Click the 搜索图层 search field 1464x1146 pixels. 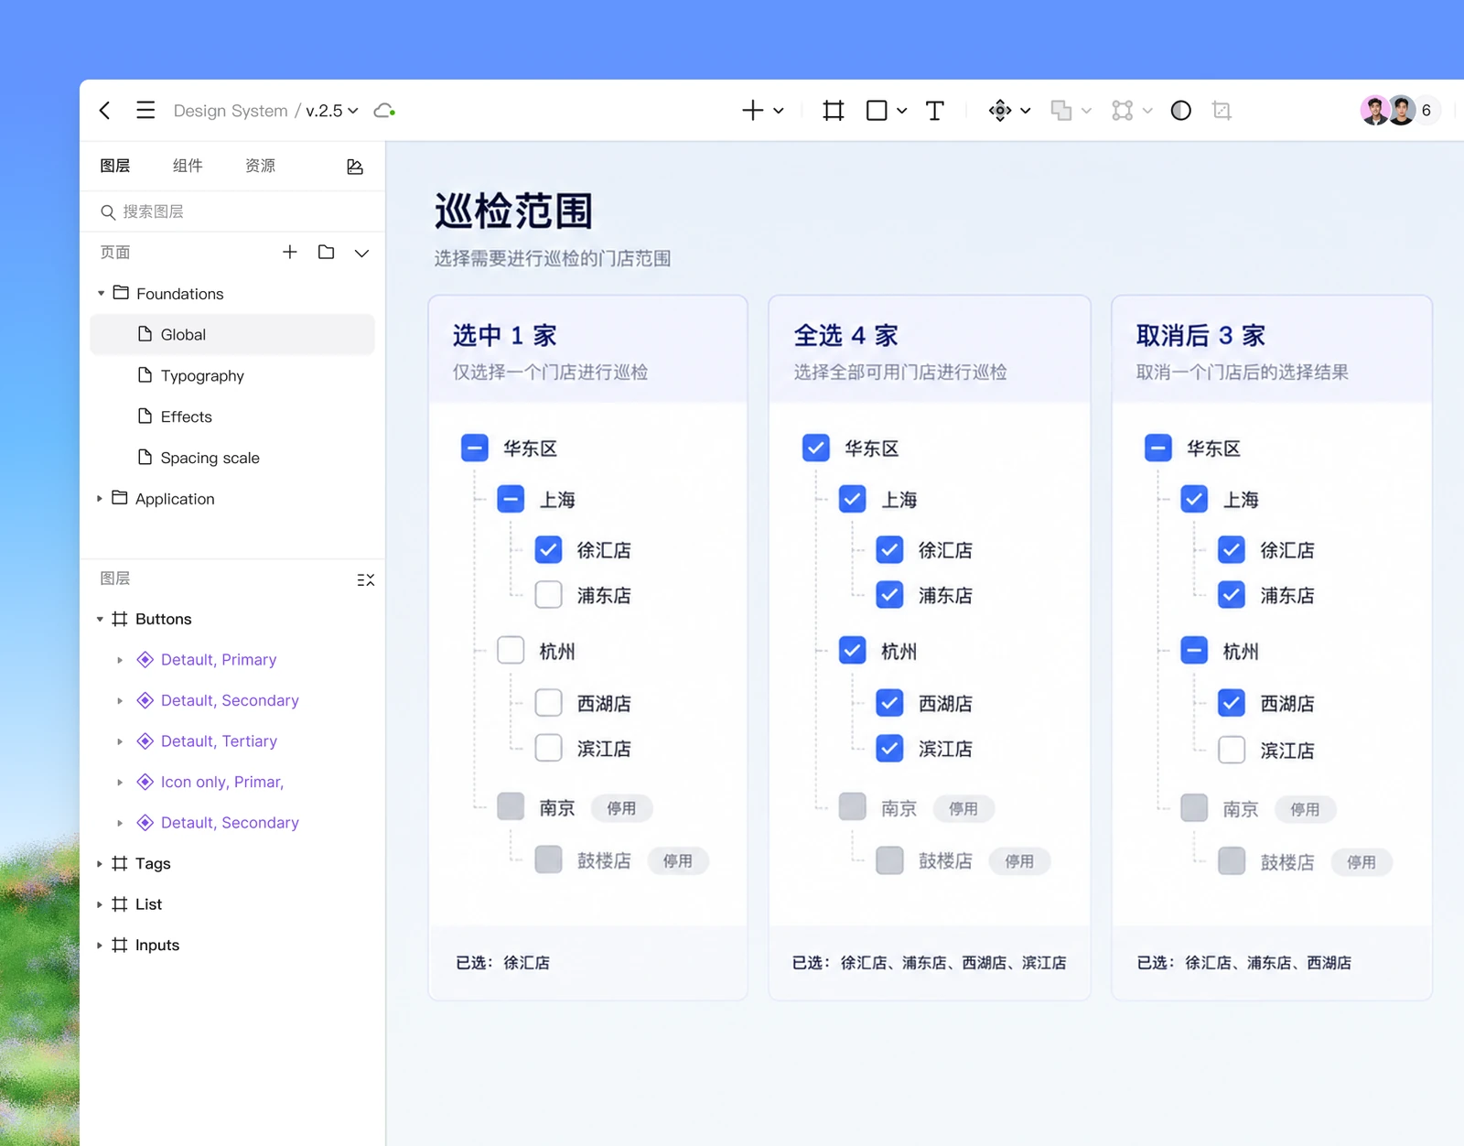click(x=232, y=211)
